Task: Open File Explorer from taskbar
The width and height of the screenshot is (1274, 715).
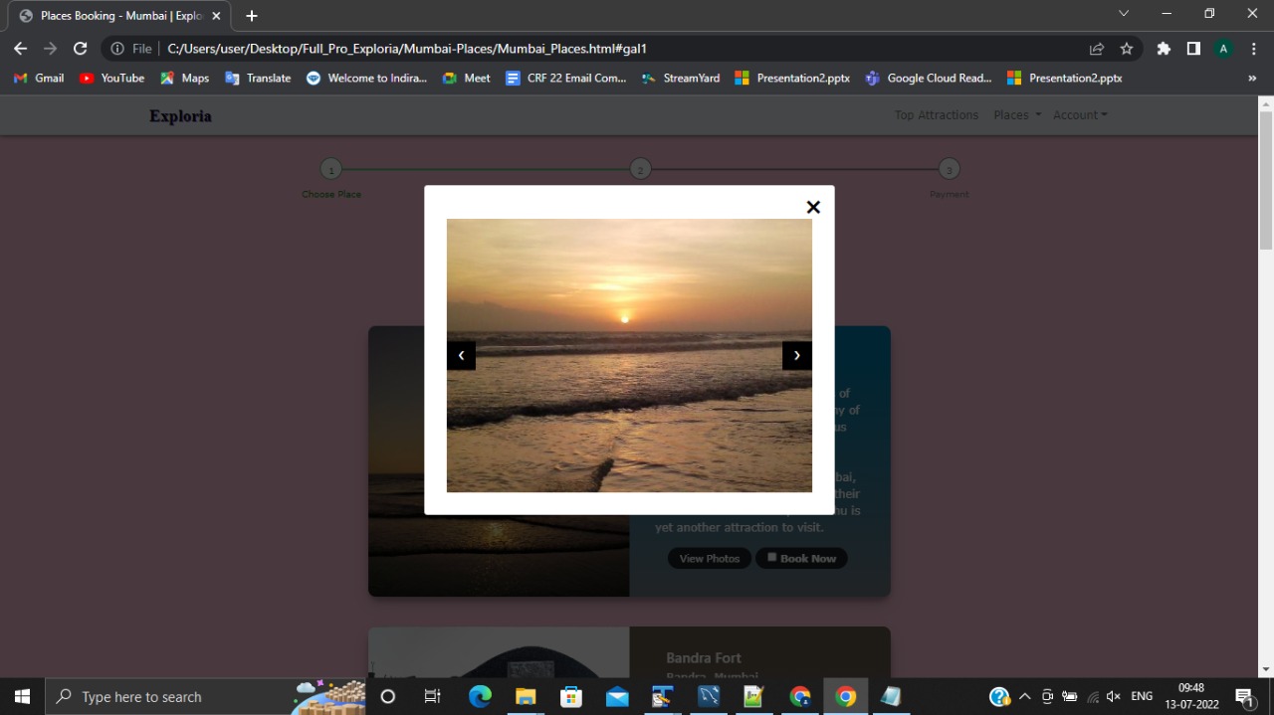Action: coord(526,696)
